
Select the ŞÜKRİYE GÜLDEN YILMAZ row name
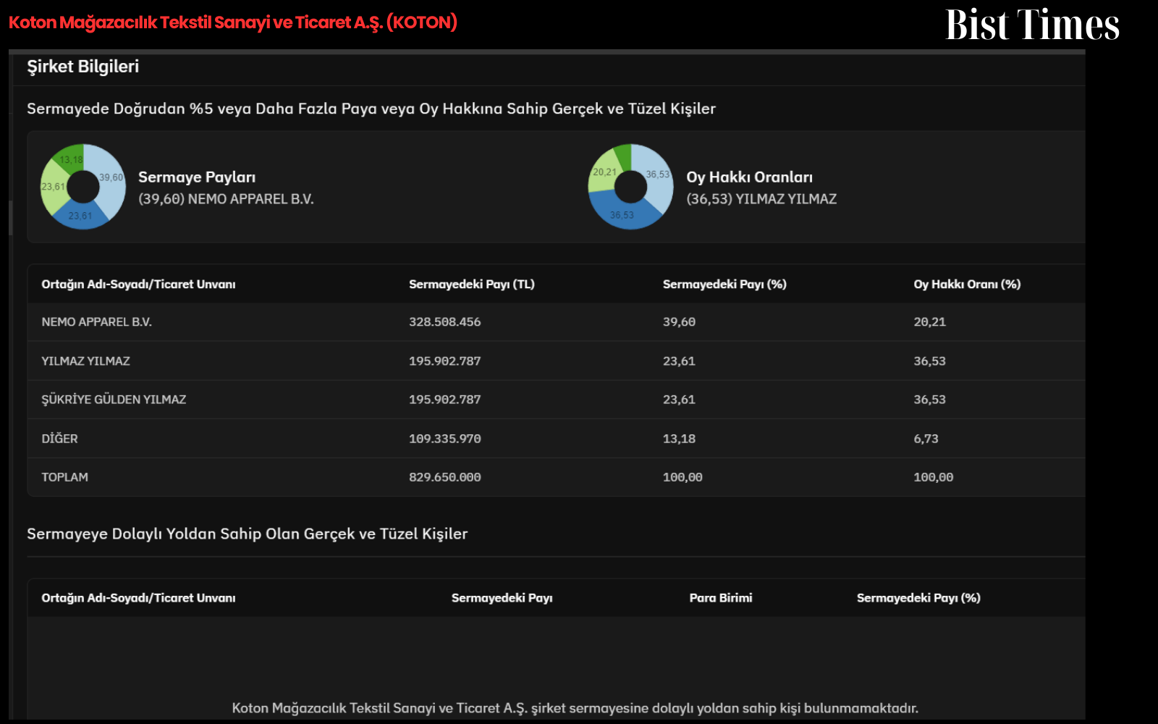point(114,400)
